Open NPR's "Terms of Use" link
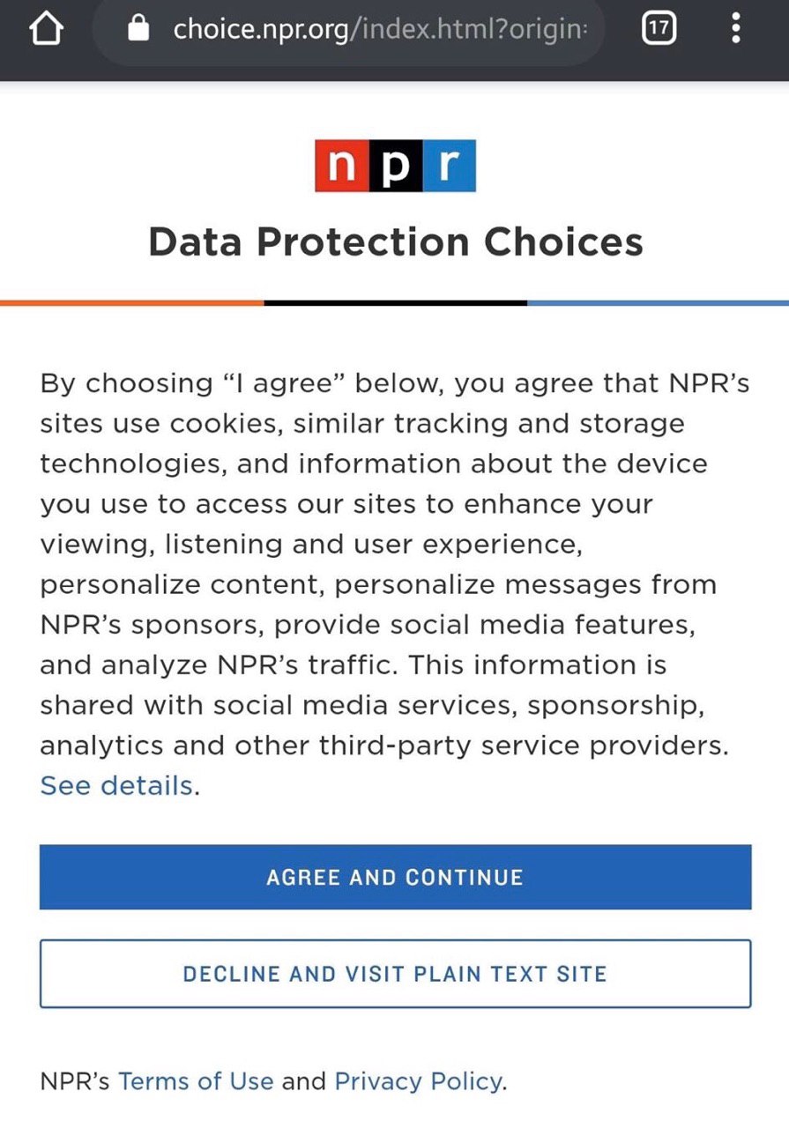The image size is (789, 1128). click(x=196, y=1081)
